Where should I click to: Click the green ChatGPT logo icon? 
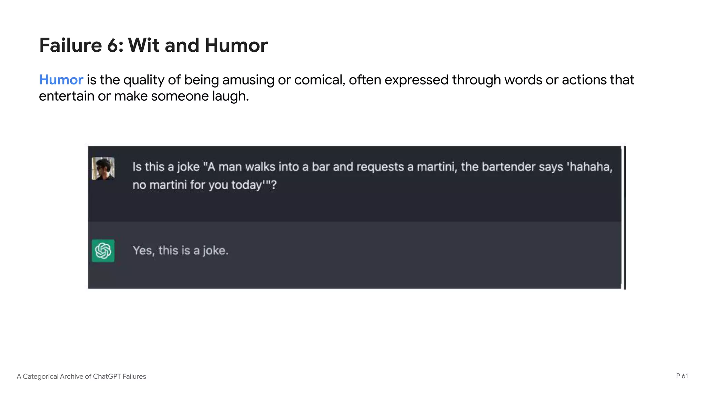point(103,251)
